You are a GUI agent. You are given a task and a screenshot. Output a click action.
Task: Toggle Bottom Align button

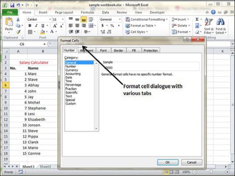84,19
